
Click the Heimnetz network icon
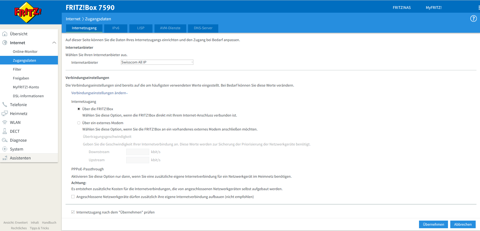point(5,113)
